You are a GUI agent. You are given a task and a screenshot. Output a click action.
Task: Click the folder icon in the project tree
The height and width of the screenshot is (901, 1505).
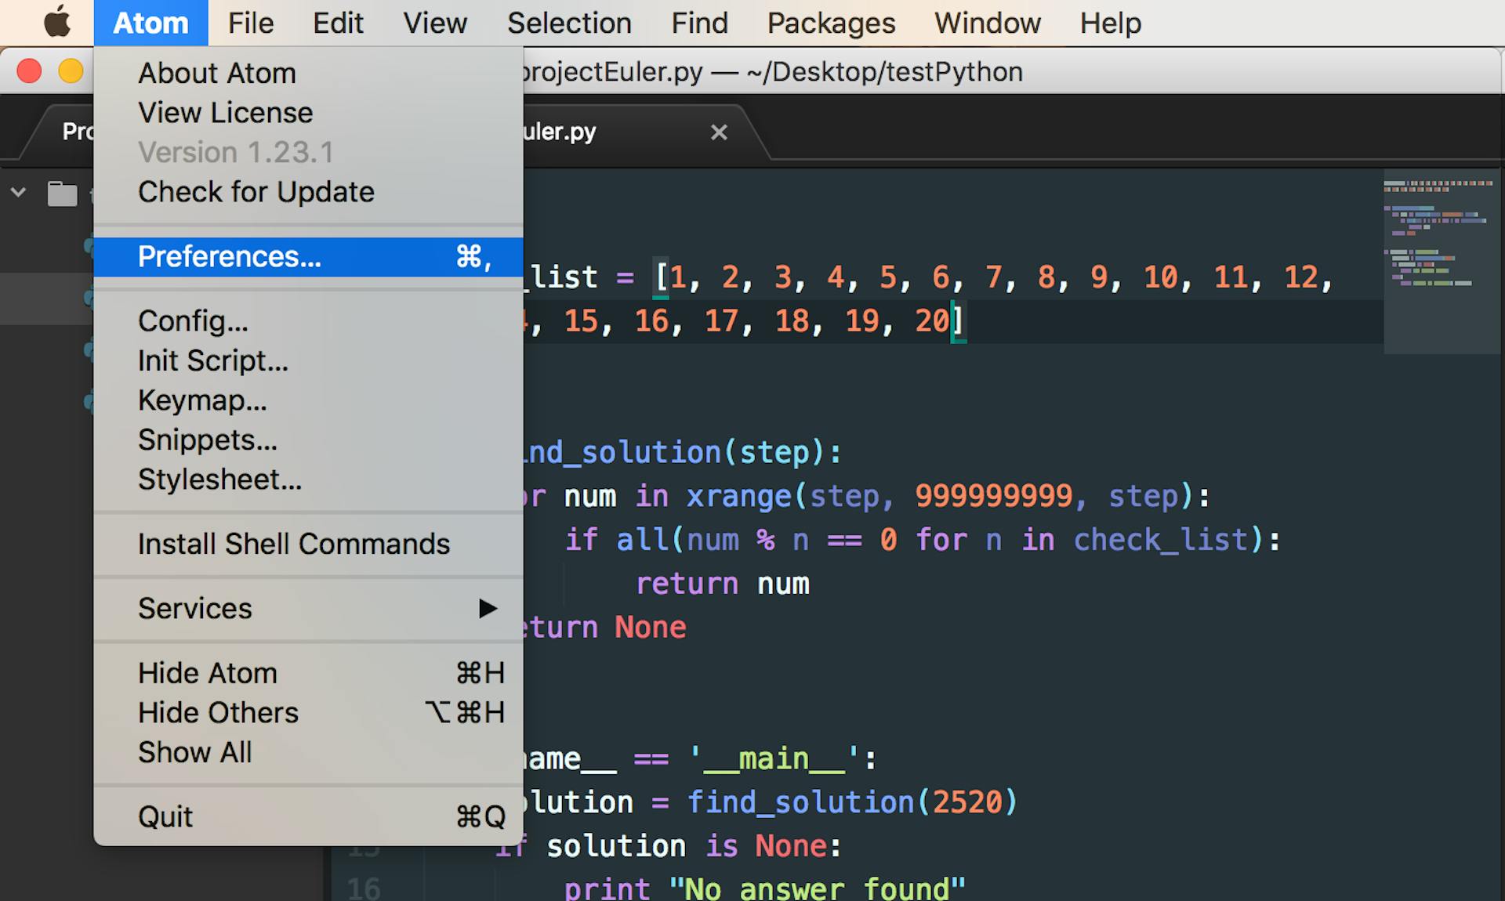[64, 194]
